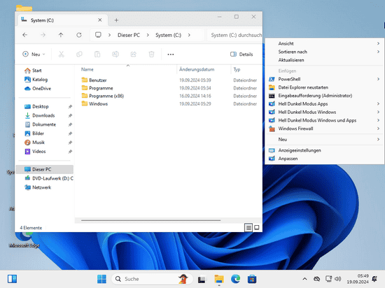Viewport: 385px width, 288px height.
Task: Select DVD-Laufwerk (D:) in sidebar
Action: coord(44,178)
